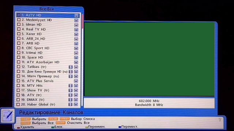Click the green video preview window

(150, 59)
